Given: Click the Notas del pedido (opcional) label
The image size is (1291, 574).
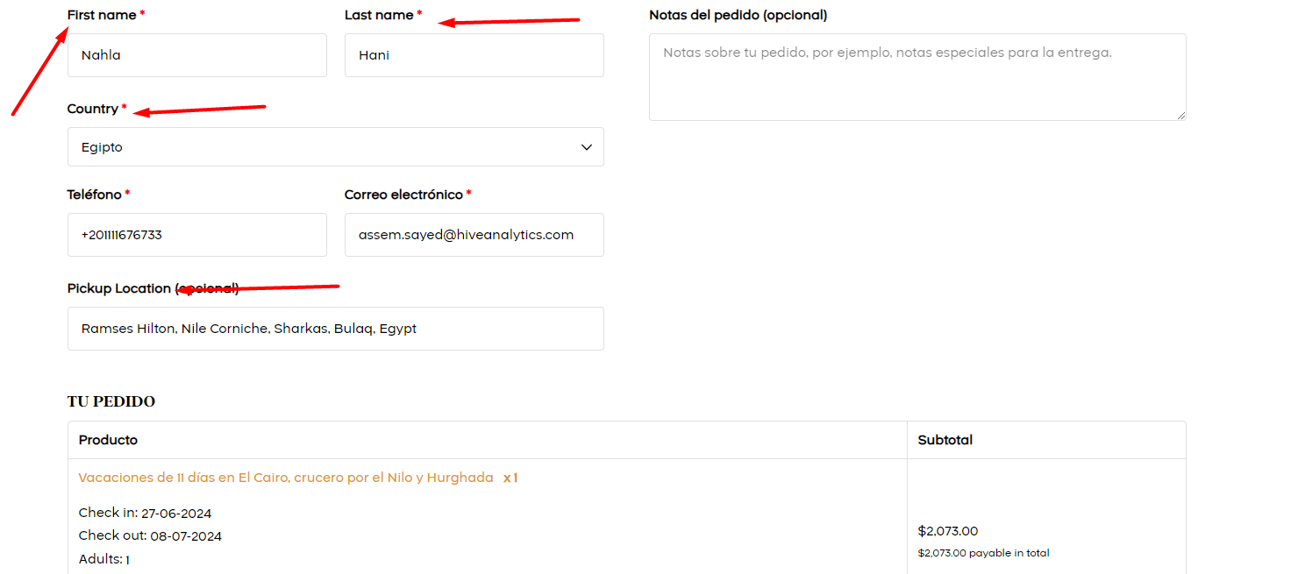Looking at the screenshot, I should 738,15.
